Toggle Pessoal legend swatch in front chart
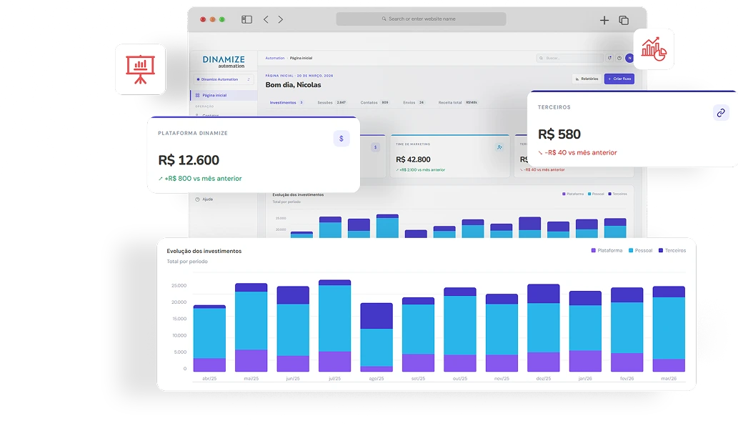The width and height of the screenshot is (738, 426). 631,250
